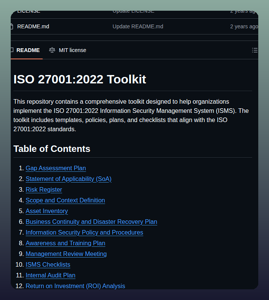
Task: Open the Gap Assessment Plan link
Action: click(x=56, y=168)
